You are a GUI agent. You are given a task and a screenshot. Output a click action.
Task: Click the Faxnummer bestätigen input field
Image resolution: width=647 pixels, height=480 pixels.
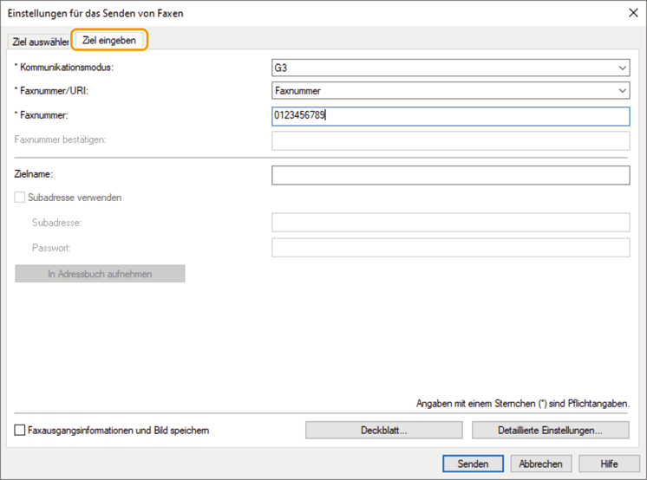tap(450, 141)
